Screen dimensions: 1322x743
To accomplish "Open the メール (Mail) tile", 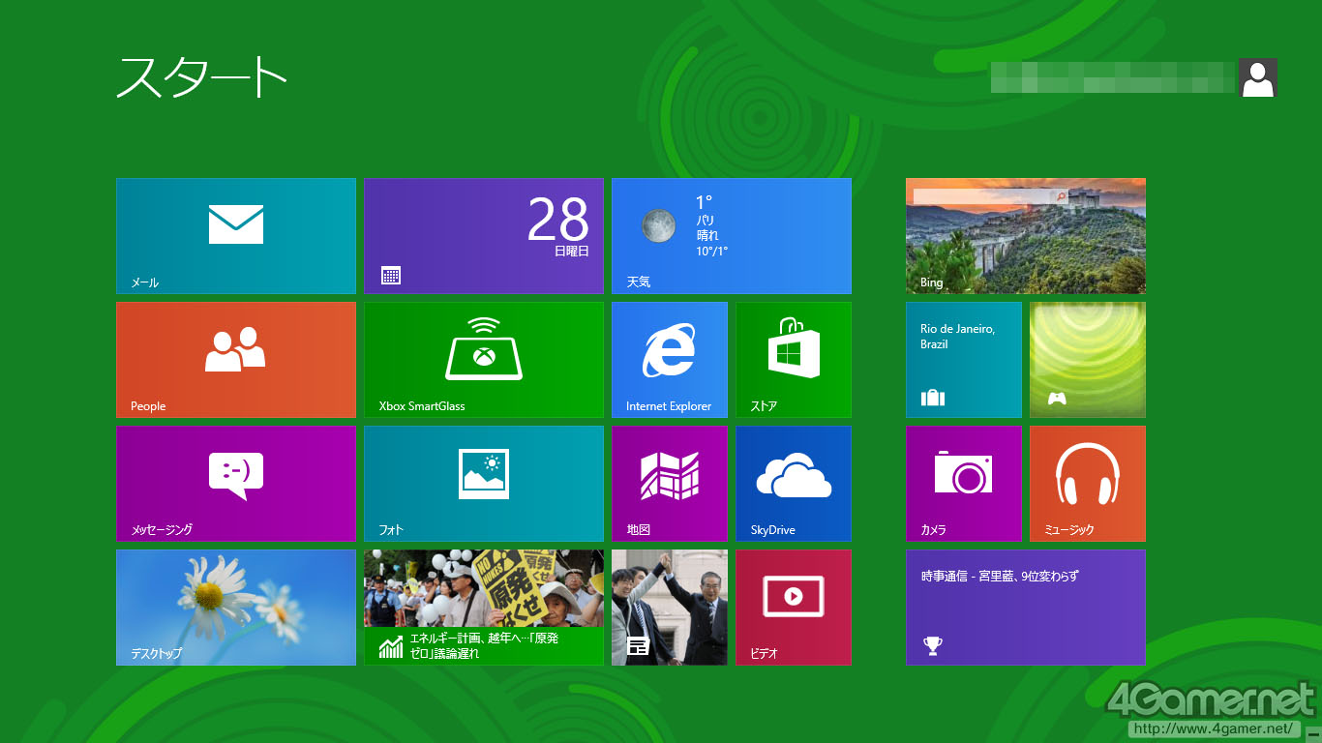I will [236, 236].
